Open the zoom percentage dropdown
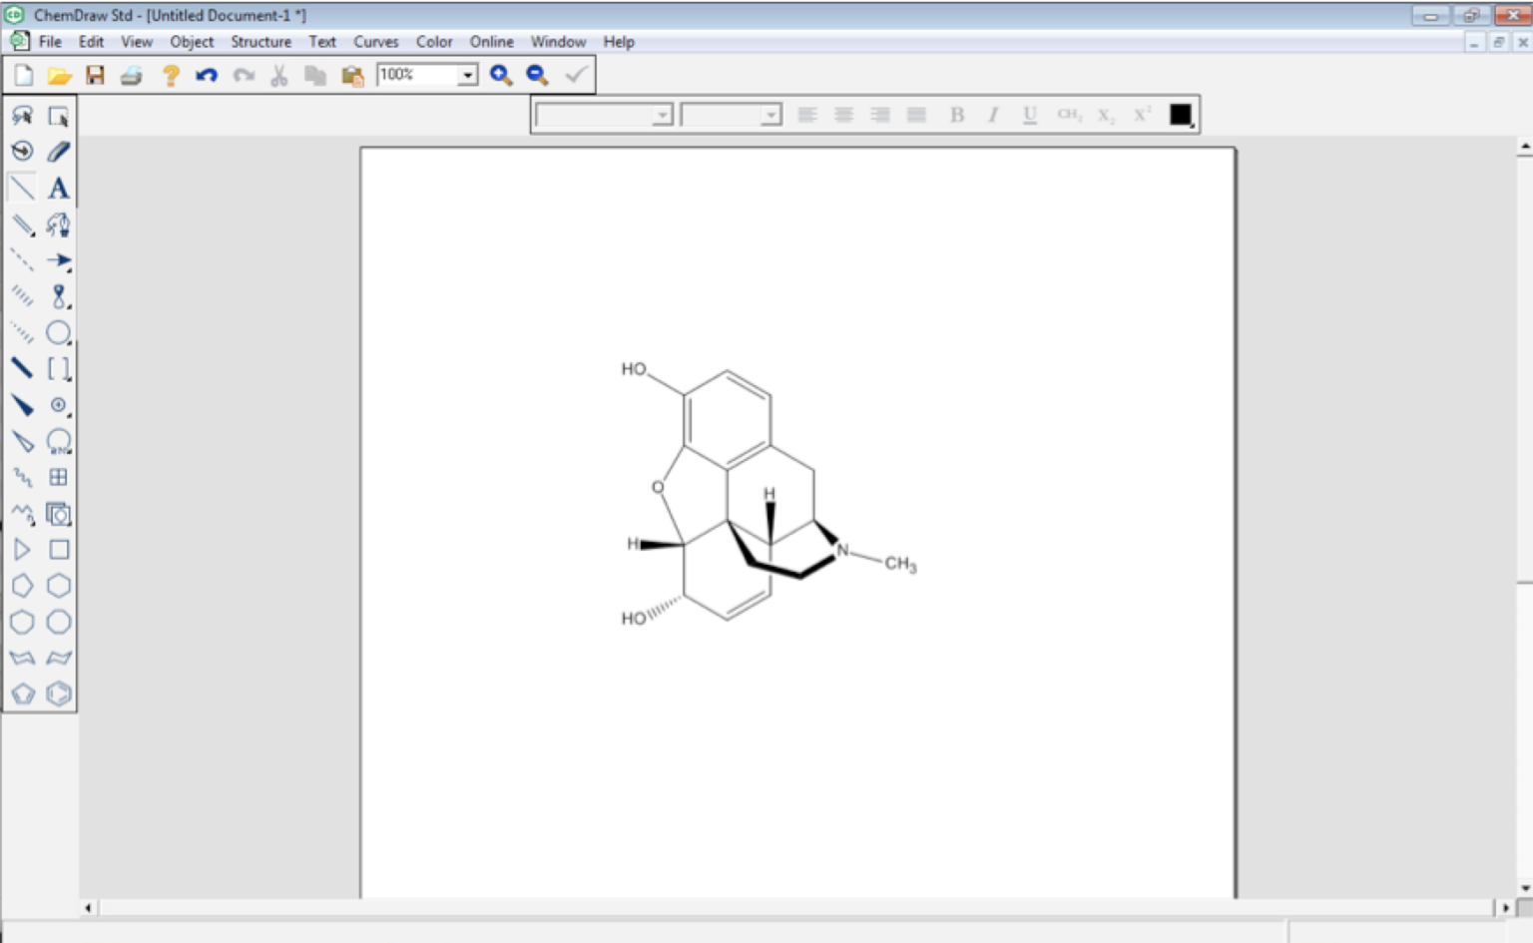This screenshot has height=943, width=1533. [x=465, y=74]
